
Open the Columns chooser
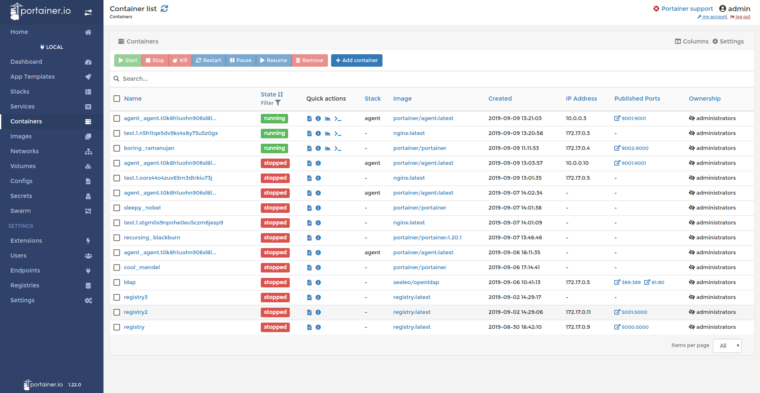click(x=692, y=41)
